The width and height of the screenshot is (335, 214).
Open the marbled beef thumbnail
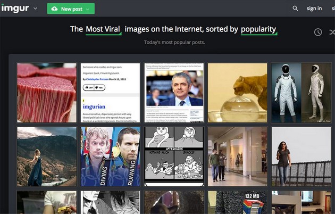click(x=47, y=93)
